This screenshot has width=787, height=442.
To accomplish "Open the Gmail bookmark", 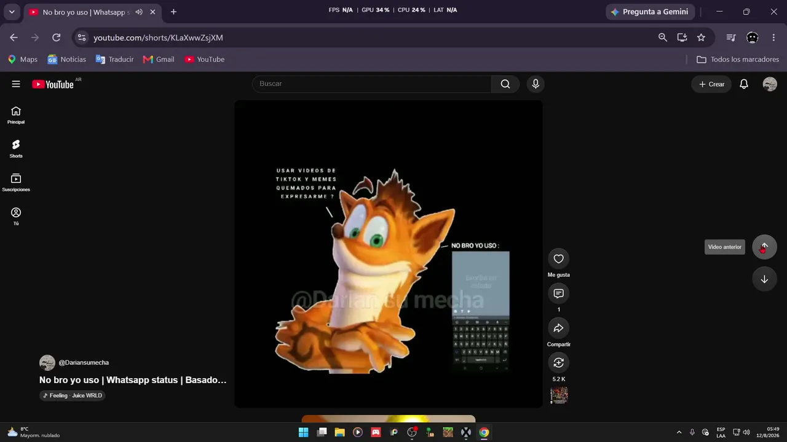I will point(159,60).
